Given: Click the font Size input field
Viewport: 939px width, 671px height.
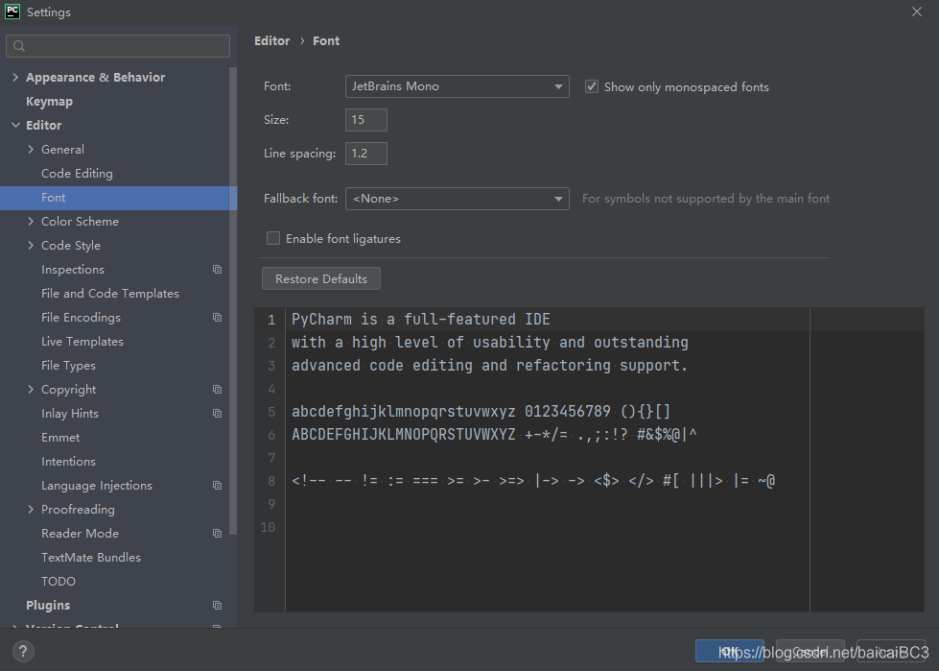Looking at the screenshot, I should [366, 120].
